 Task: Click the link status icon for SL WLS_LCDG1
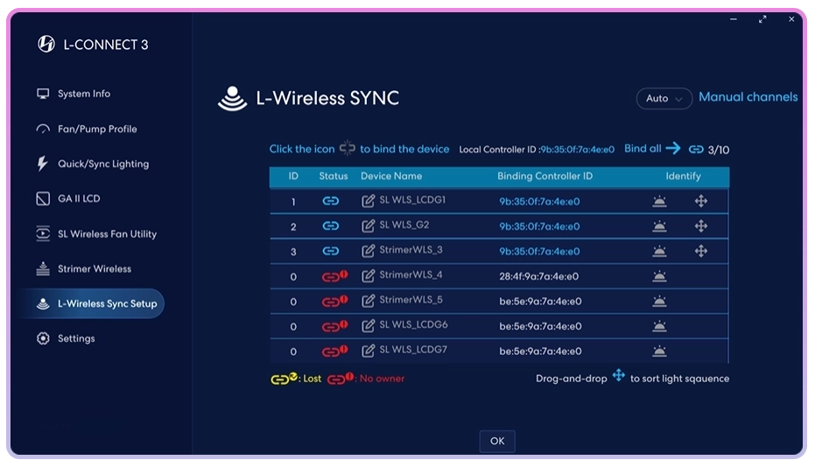[x=331, y=201]
